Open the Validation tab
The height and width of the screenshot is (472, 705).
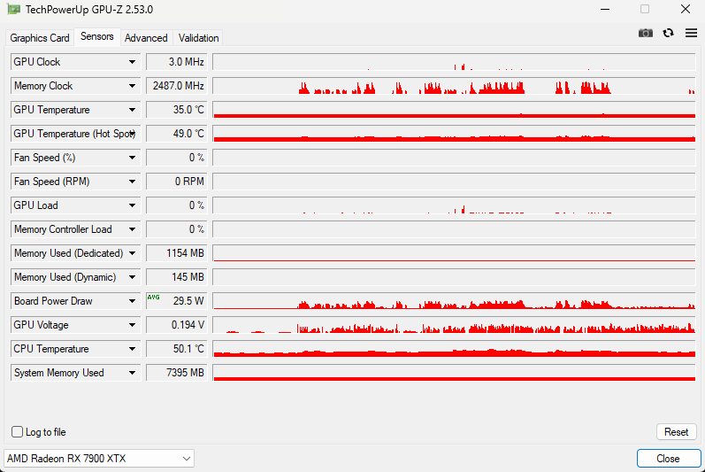click(x=198, y=38)
